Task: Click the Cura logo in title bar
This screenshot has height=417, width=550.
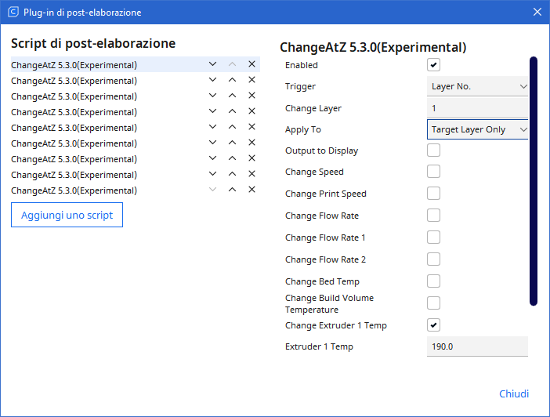Action: [13, 13]
